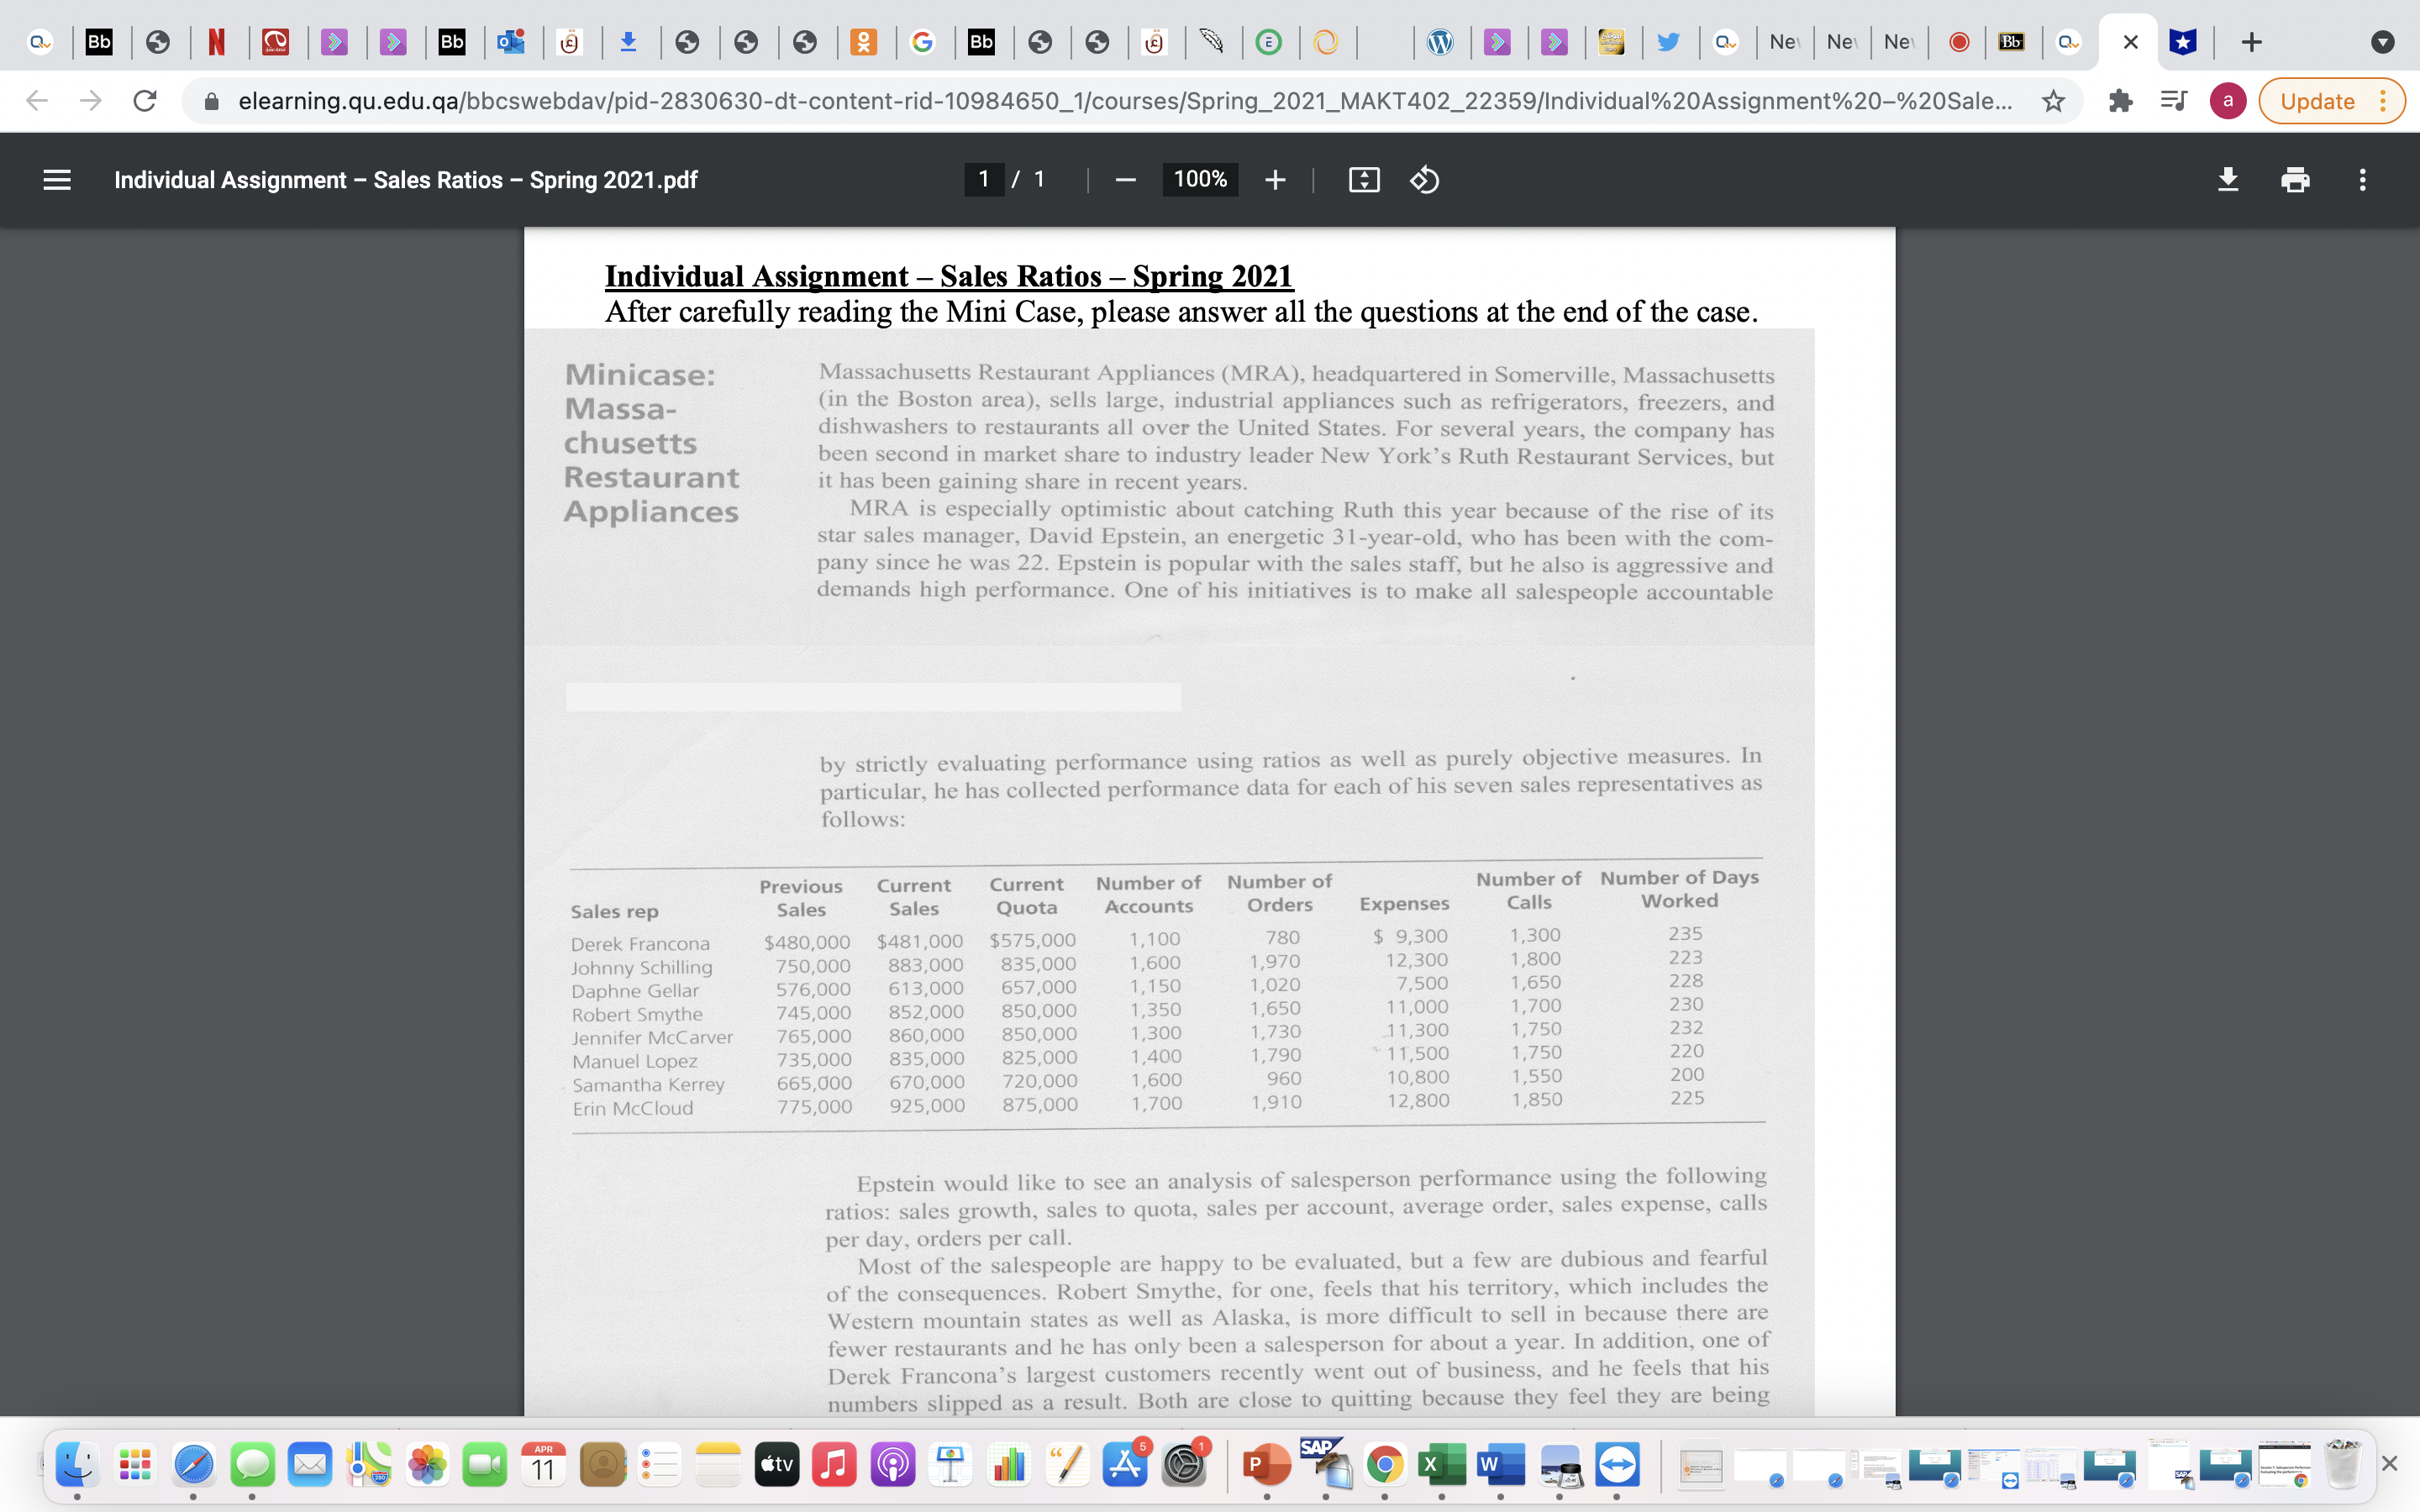Switch to the Netflix tab
The height and width of the screenshot is (1512, 2420).
point(216,42)
